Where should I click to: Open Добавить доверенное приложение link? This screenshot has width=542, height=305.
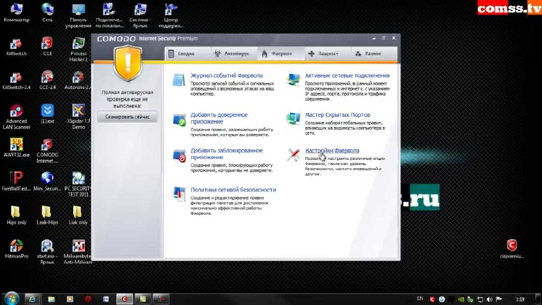(x=219, y=118)
